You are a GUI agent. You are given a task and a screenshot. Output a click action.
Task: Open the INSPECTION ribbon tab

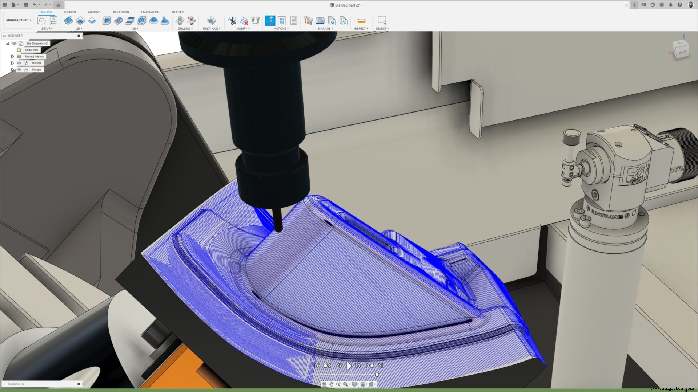121,12
